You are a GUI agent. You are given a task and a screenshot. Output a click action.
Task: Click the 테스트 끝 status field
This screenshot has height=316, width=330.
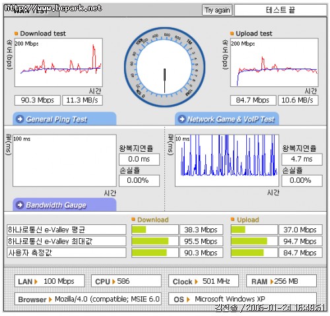point(280,10)
